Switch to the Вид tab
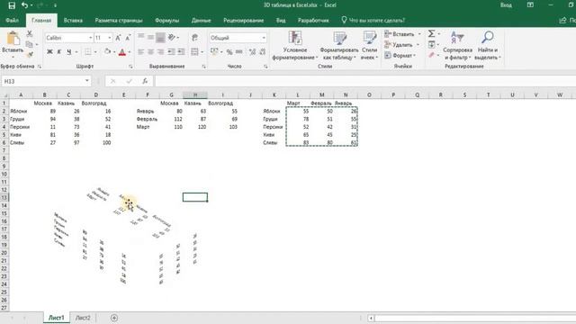 click(x=281, y=21)
